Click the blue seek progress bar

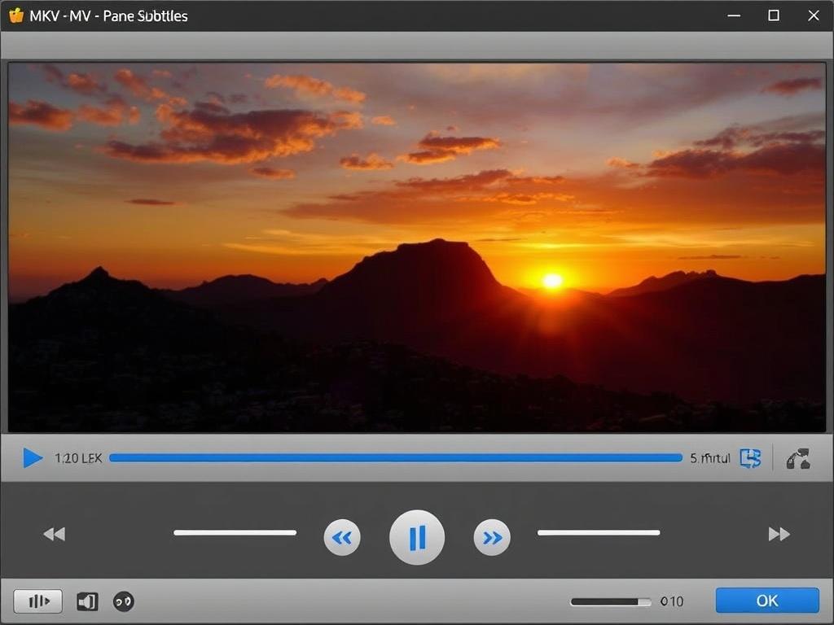[x=395, y=458]
